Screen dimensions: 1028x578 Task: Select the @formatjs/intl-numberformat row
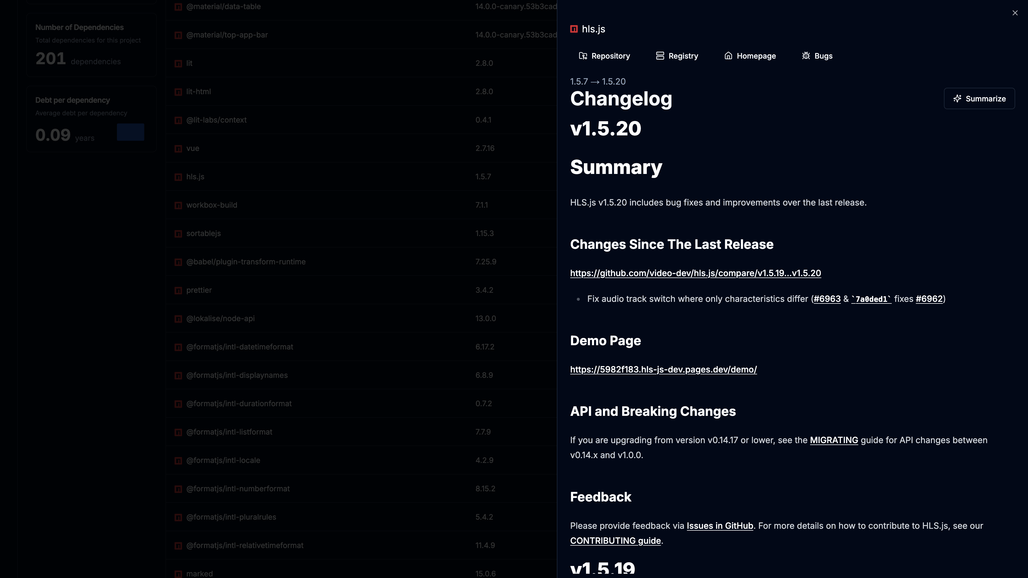point(361,489)
